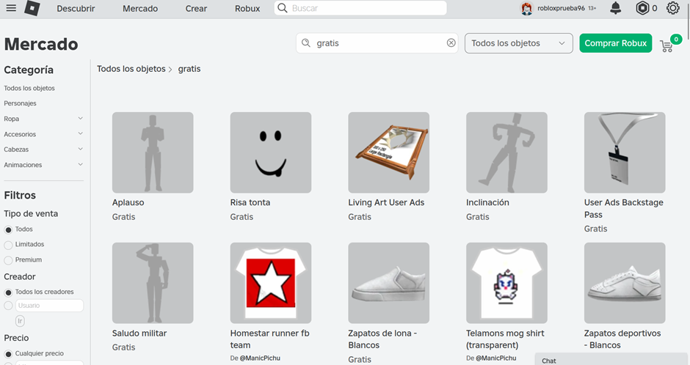This screenshot has height=365, width=690.
Task: Click the magnifier in Mercado search box
Action: 306,43
